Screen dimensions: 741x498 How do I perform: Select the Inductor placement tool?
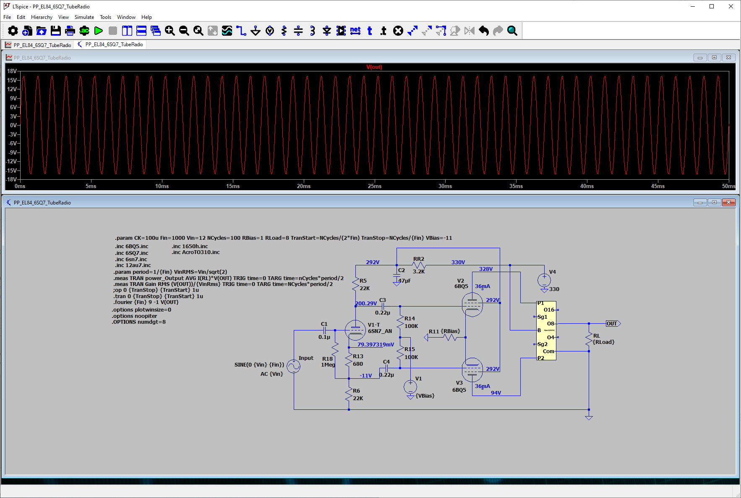[313, 31]
